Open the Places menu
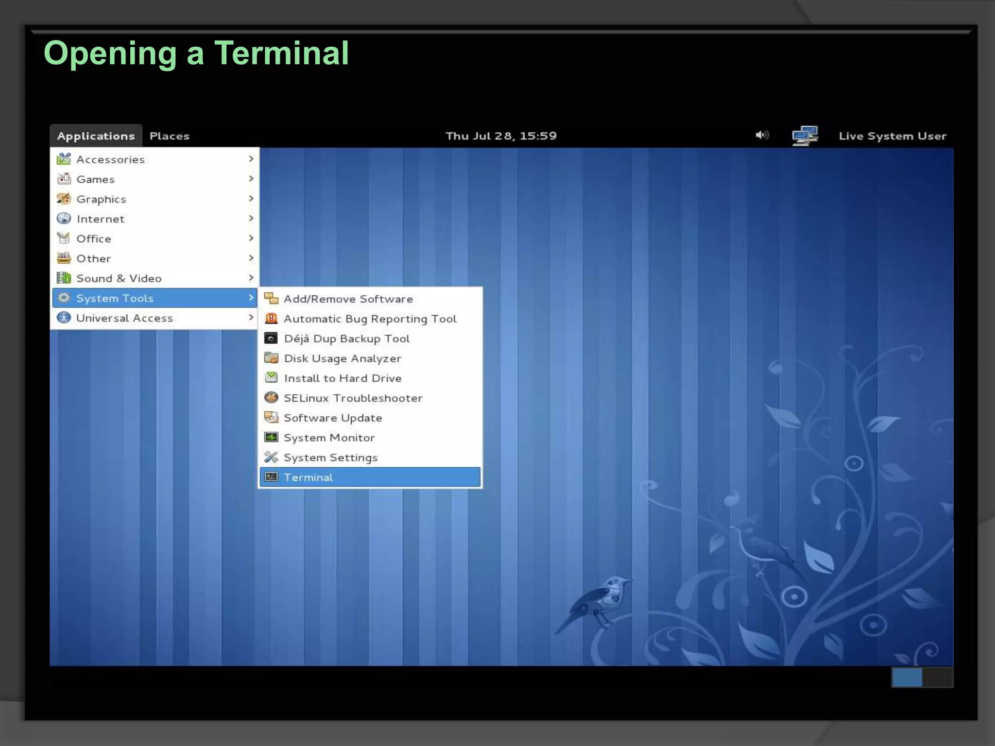This screenshot has width=995, height=746. tap(169, 136)
